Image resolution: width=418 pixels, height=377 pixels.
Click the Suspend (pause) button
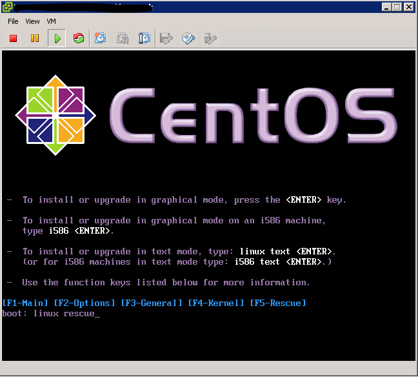pyautogui.click(x=35, y=38)
